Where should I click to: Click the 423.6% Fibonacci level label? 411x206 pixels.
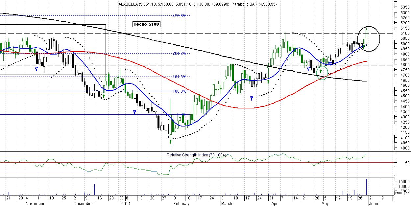[180, 15]
